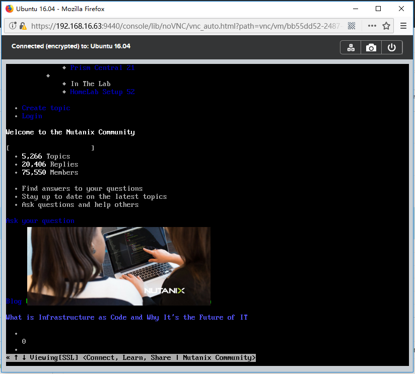Open the Firefox hamburger menu
This screenshot has height=374, width=415.
[x=403, y=26]
